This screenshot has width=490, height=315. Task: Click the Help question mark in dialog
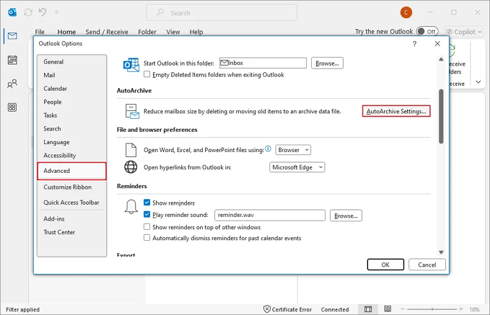(415, 44)
